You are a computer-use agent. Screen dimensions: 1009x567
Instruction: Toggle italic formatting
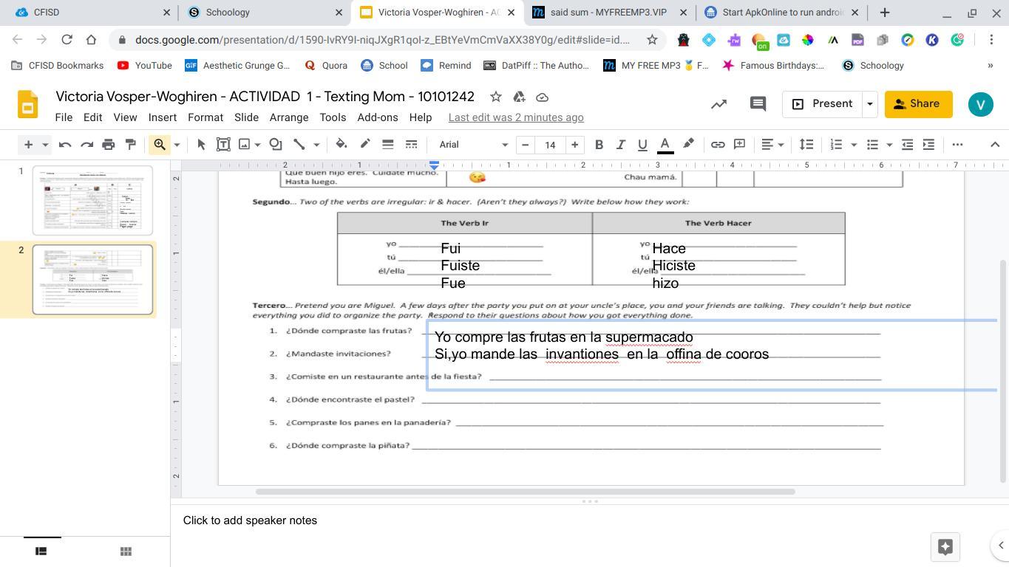tap(621, 145)
